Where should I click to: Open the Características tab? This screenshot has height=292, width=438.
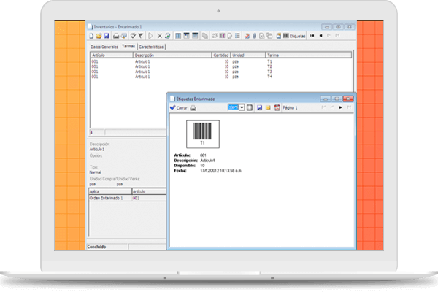(152, 46)
